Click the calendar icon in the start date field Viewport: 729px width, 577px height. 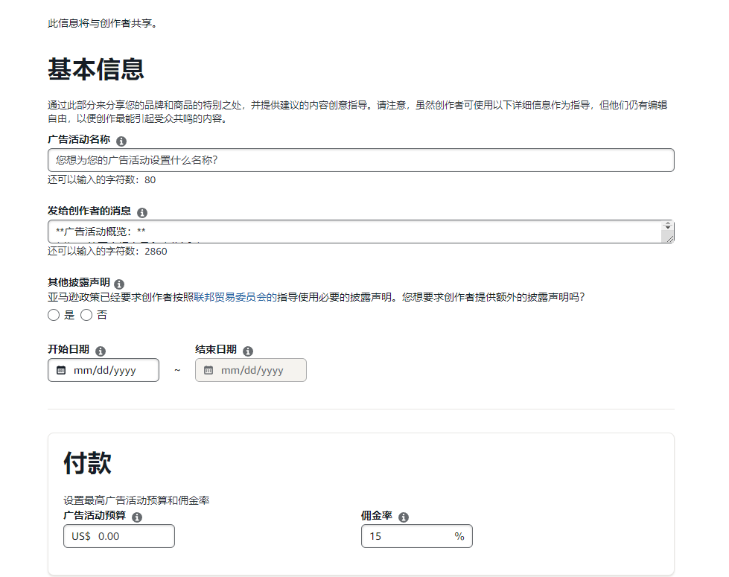tap(63, 370)
